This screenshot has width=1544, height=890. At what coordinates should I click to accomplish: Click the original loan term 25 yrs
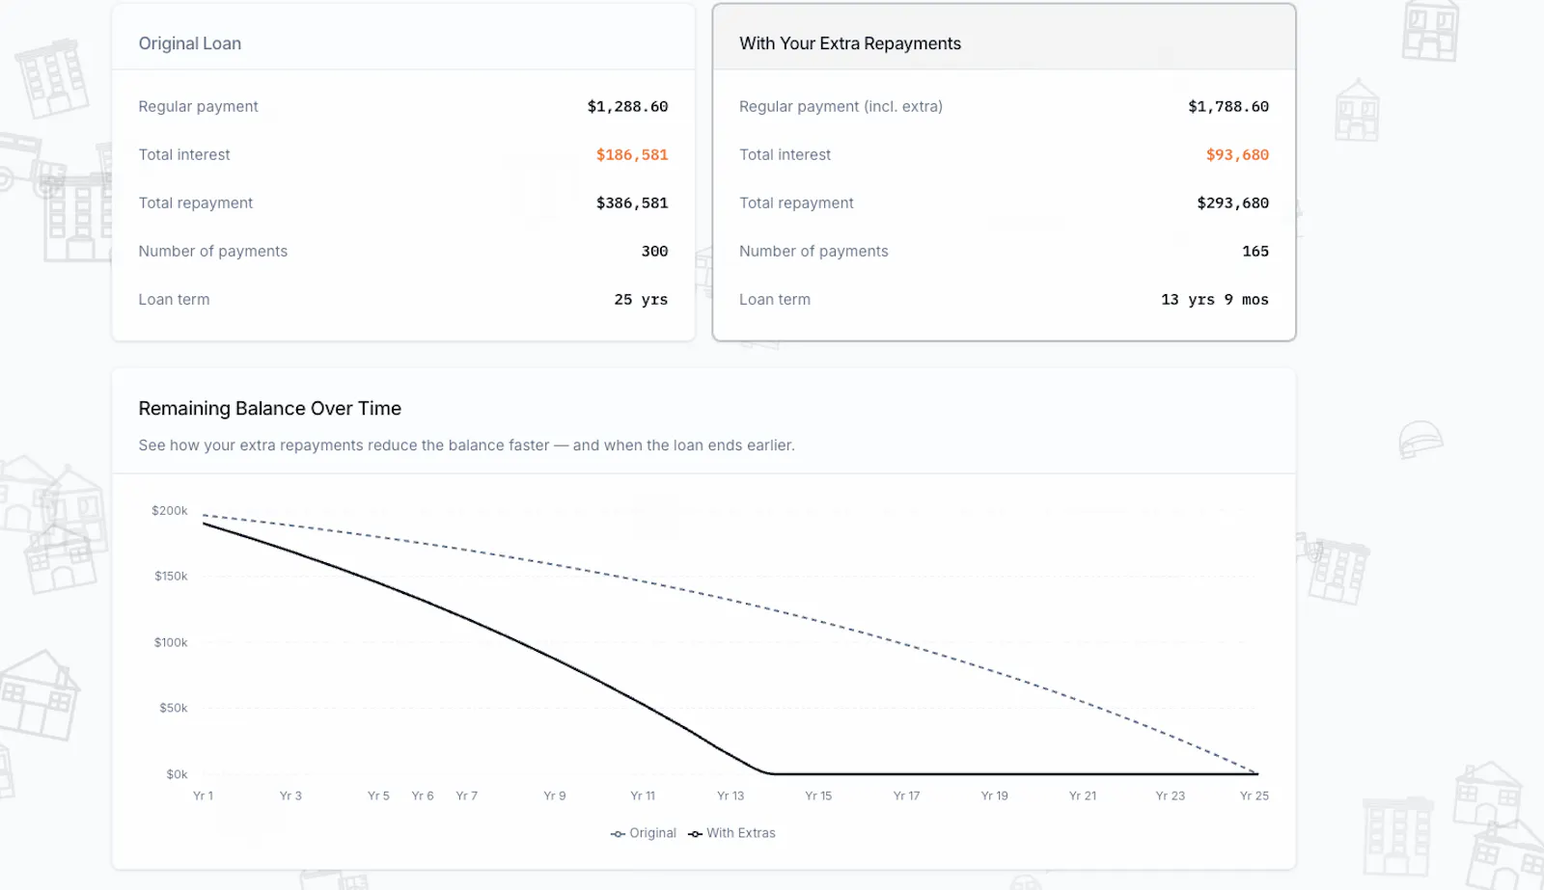tap(641, 299)
